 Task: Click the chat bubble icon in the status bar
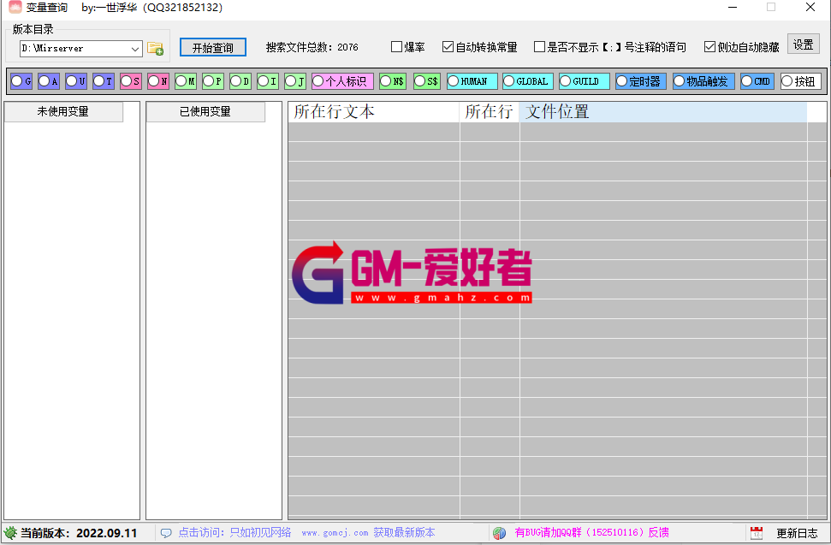166,533
